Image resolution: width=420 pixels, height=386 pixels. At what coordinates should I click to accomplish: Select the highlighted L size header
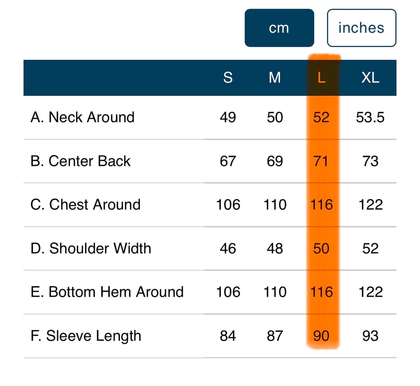click(321, 78)
